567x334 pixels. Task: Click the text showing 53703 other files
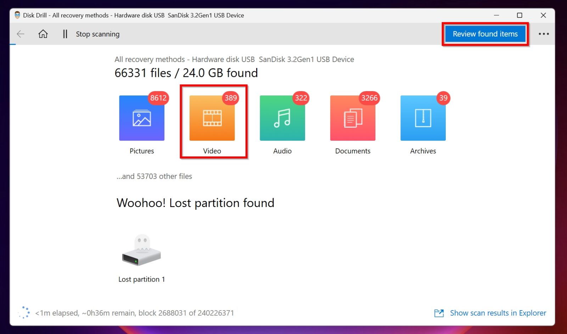[x=154, y=176]
